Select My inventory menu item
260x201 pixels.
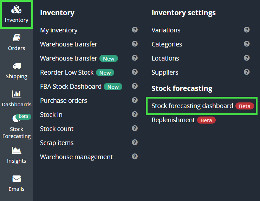(59, 30)
